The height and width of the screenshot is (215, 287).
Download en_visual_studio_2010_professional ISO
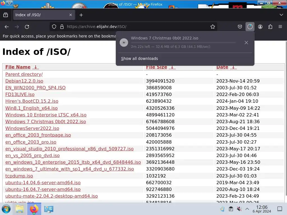[x=70, y=149]
